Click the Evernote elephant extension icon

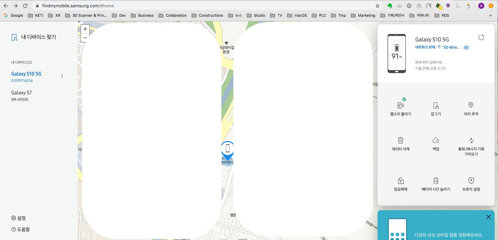coord(390,6)
